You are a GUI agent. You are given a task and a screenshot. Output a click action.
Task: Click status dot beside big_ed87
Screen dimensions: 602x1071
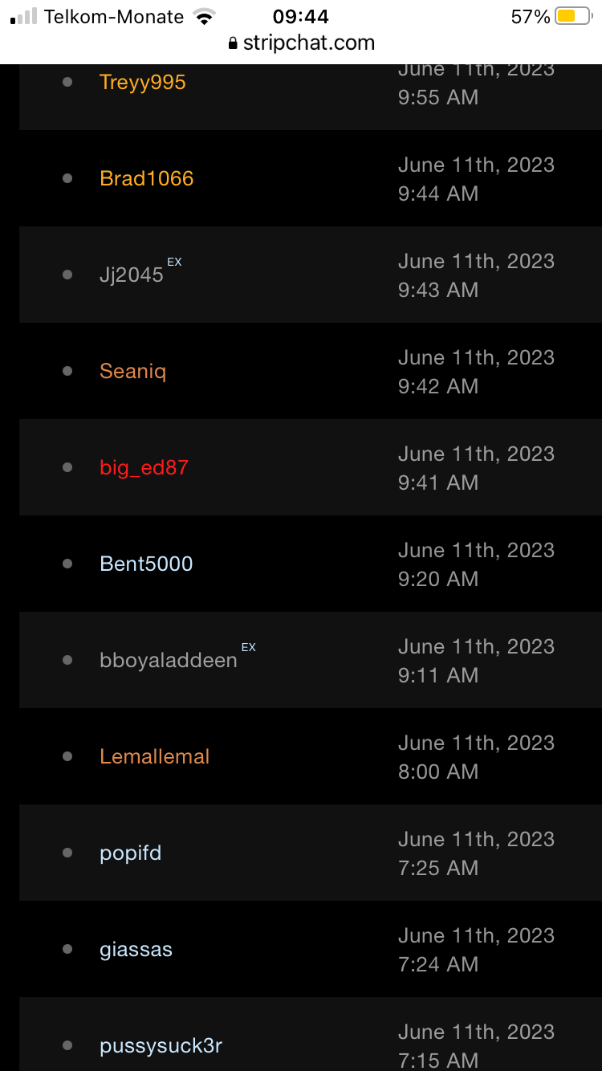point(67,467)
